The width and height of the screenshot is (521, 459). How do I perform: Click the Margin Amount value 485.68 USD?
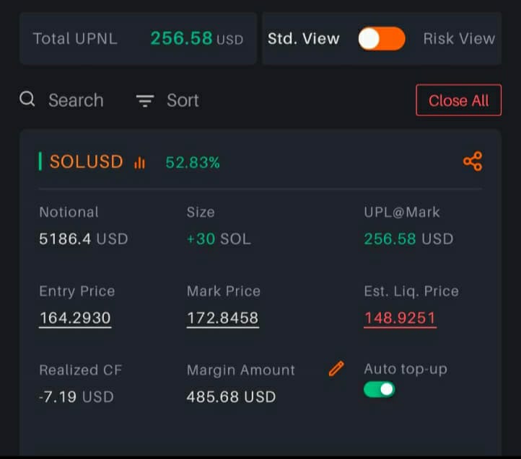tap(231, 397)
